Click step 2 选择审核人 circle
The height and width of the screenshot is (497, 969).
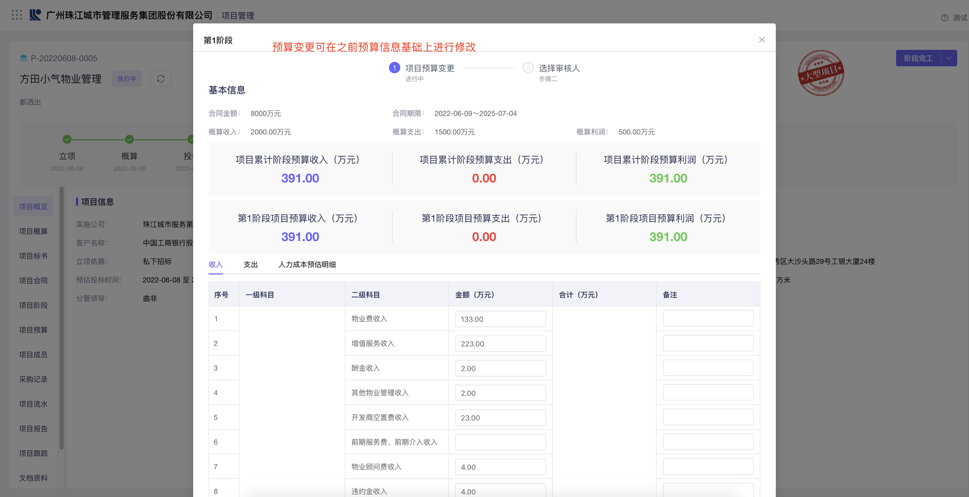[528, 68]
